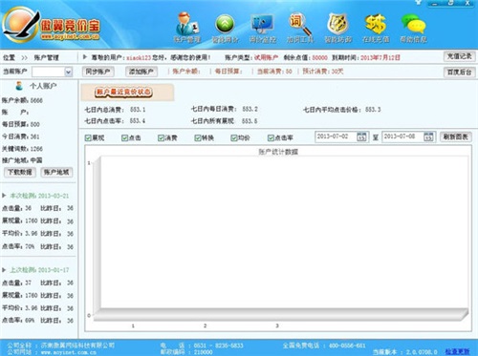Viewport: 478px width, 356px height.
Task: Open the 充值记录 recharge records button
Action: 459,56
